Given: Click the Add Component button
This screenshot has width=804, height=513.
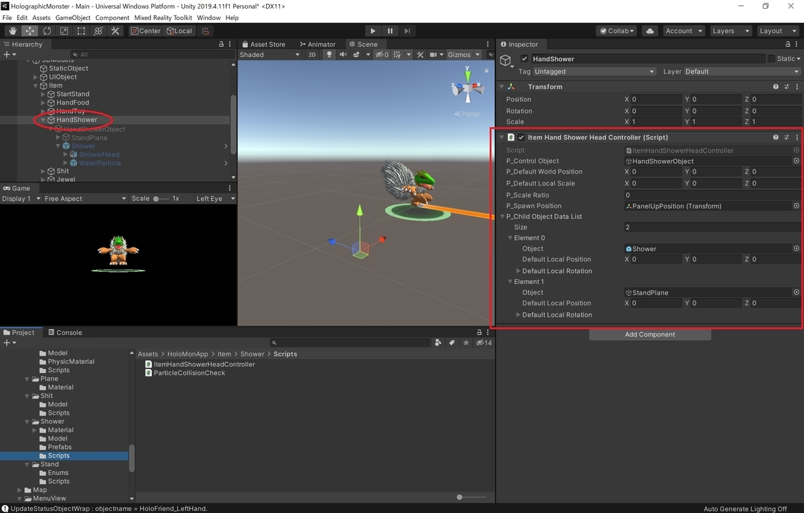Looking at the screenshot, I should [650, 334].
